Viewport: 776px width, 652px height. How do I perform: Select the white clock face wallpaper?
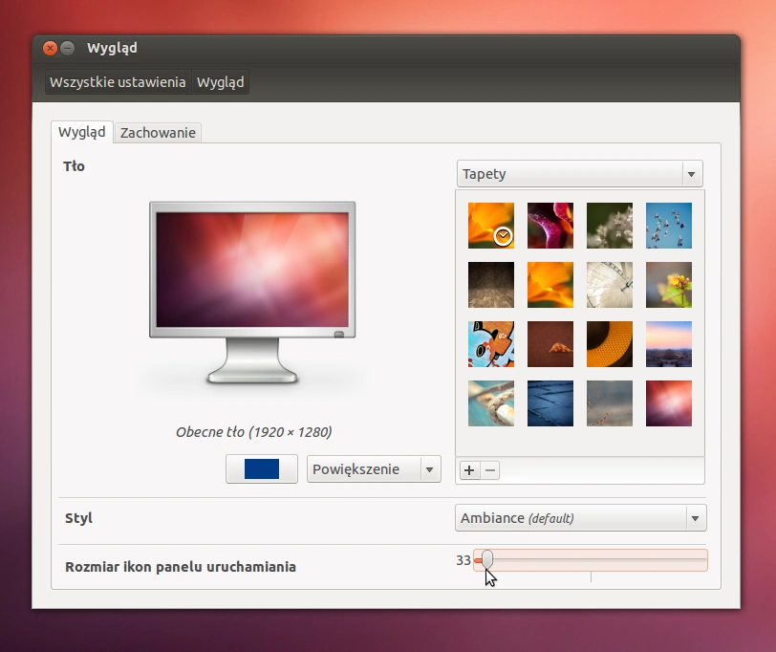point(610,285)
